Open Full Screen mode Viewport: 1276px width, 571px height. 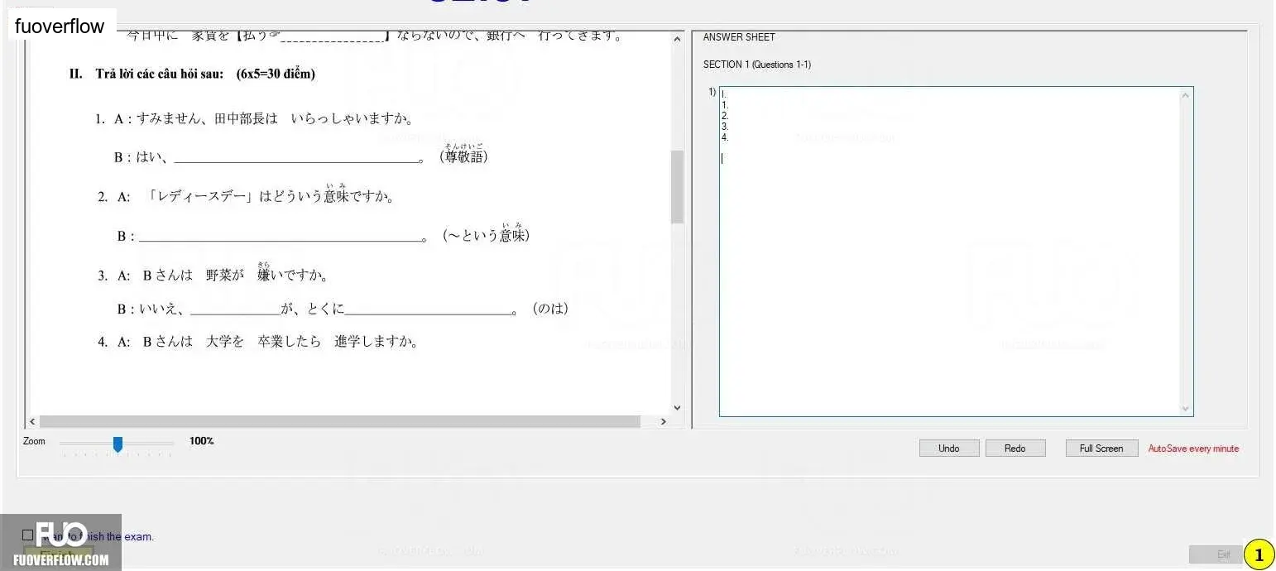pos(1101,449)
